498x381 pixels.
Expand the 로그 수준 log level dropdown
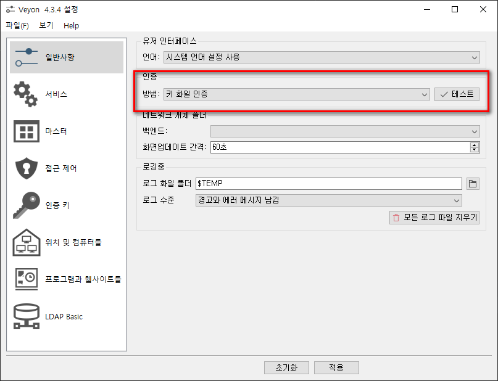(x=329, y=200)
